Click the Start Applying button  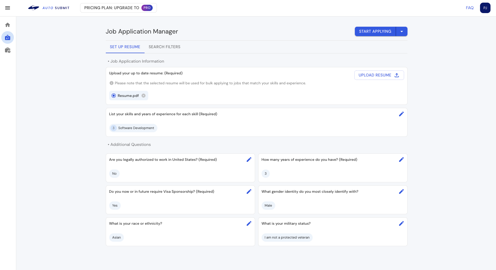click(375, 31)
